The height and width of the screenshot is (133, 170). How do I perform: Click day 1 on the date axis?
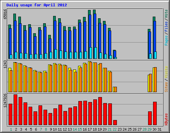[11, 129]
